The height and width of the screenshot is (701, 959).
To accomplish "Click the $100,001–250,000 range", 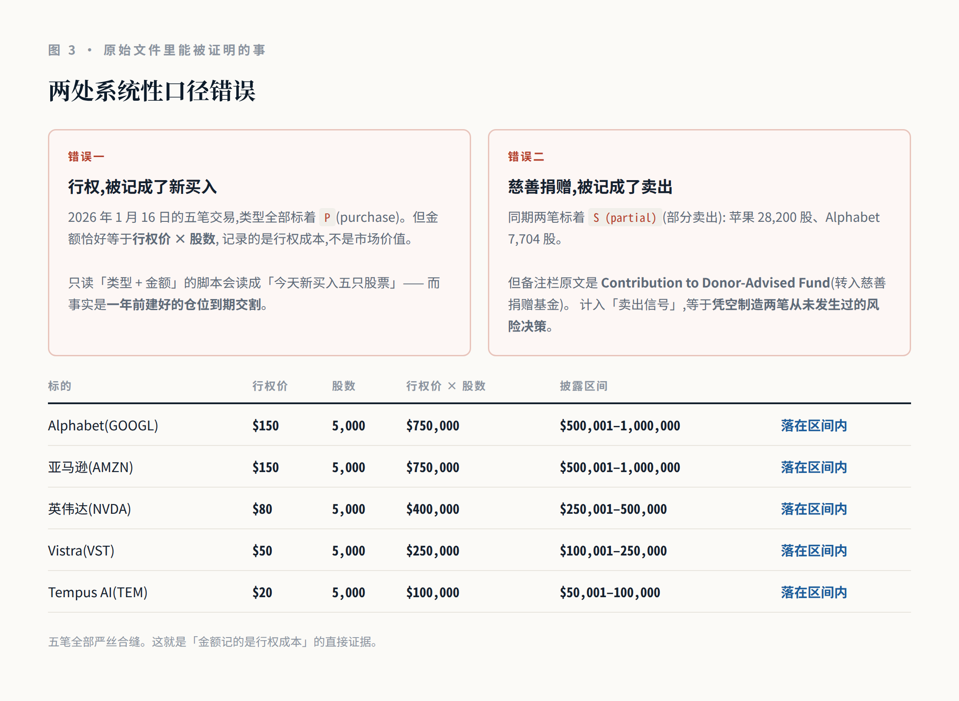I will pos(613,551).
